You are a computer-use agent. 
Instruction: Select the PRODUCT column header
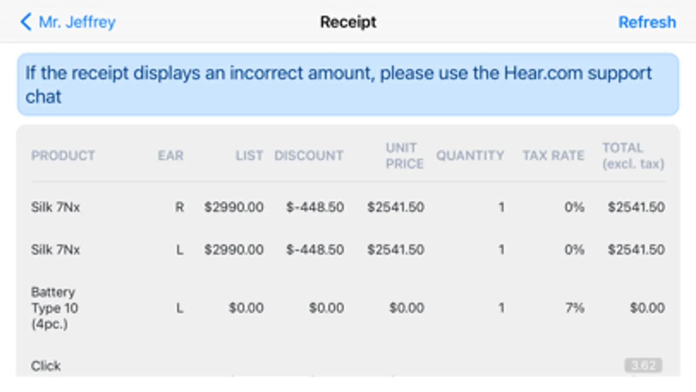[x=63, y=155]
